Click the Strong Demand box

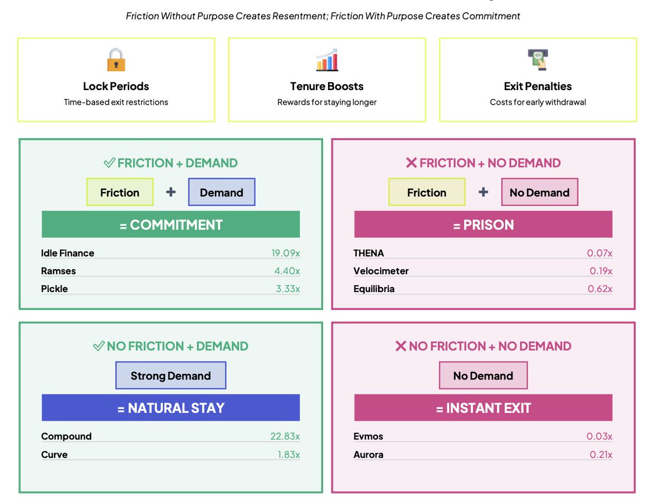click(x=171, y=375)
